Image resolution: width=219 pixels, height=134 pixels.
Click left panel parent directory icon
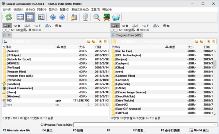[x=93, y=42]
